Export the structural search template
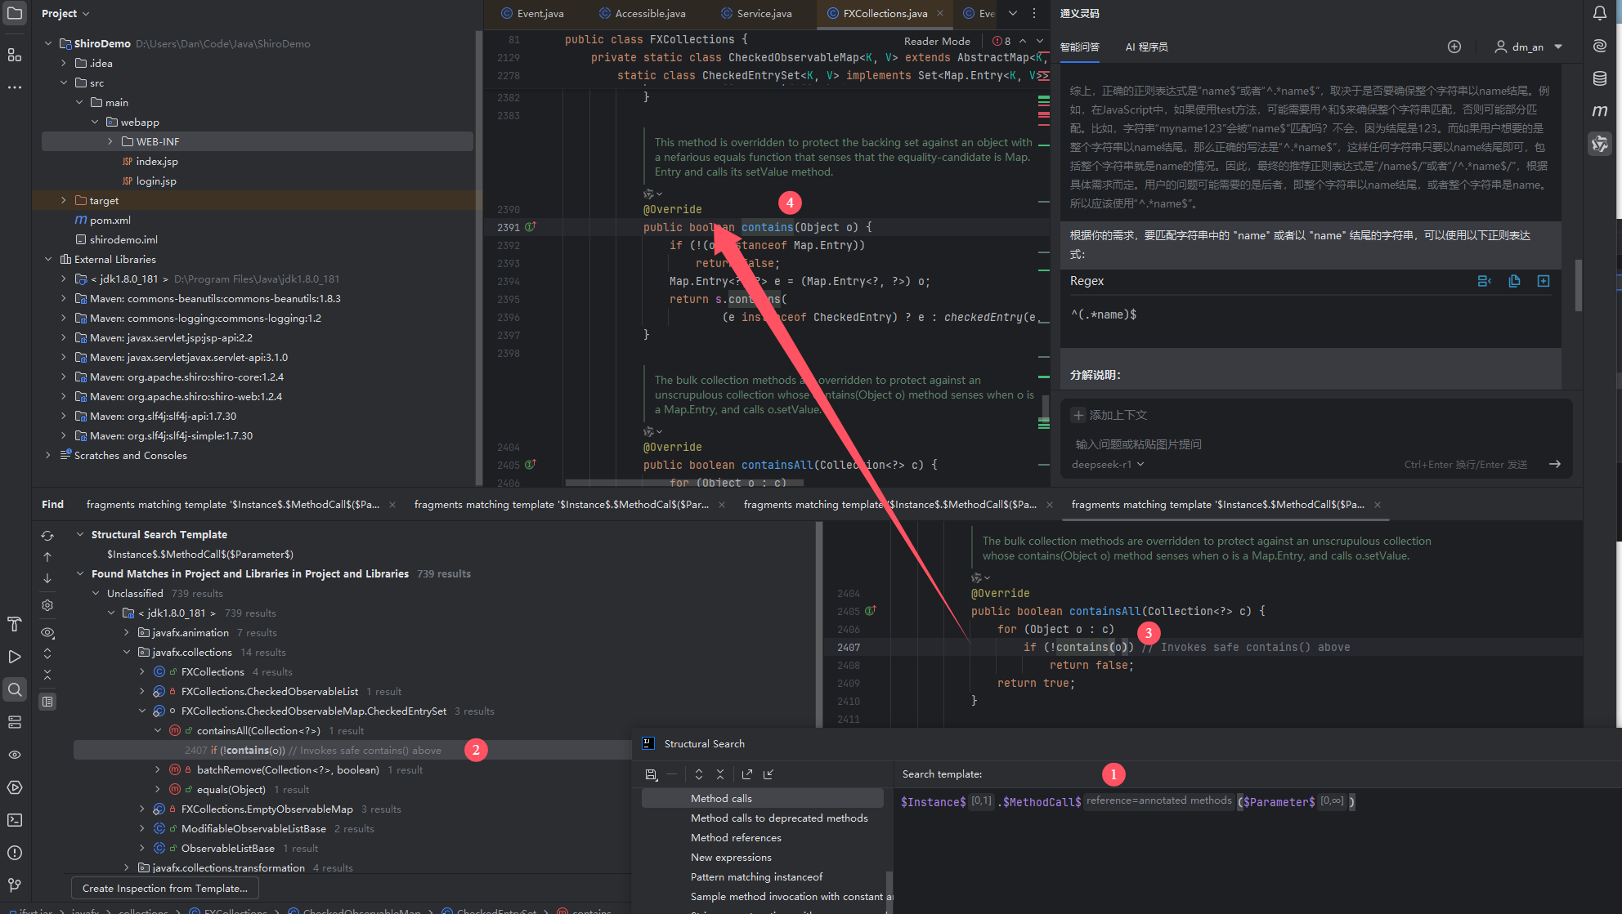 [747, 774]
